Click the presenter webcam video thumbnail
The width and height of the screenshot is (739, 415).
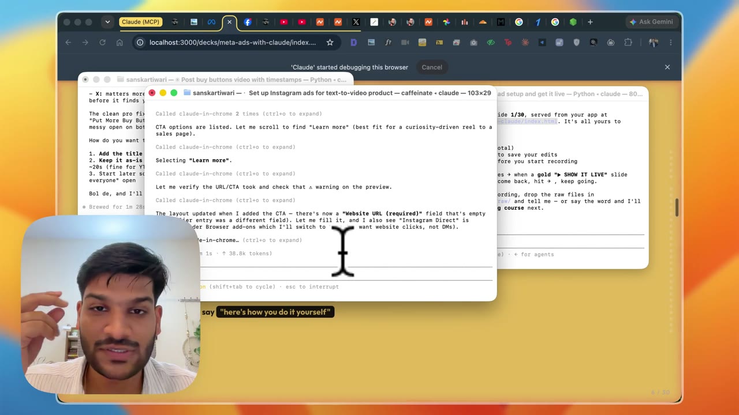click(x=111, y=304)
